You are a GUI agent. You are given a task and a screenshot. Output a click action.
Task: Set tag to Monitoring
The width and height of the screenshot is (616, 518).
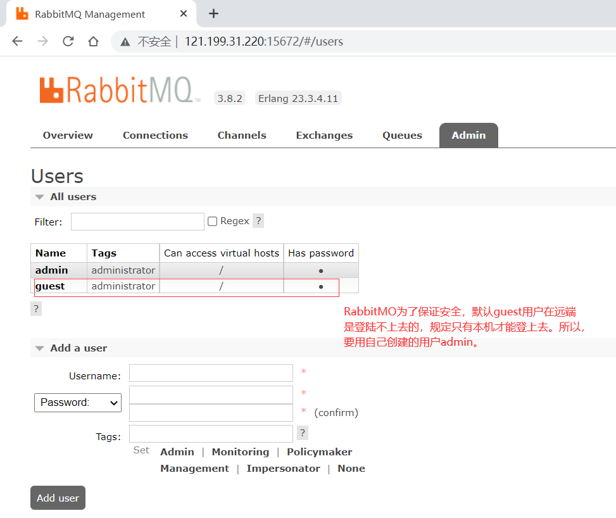(x=241, y=452)
